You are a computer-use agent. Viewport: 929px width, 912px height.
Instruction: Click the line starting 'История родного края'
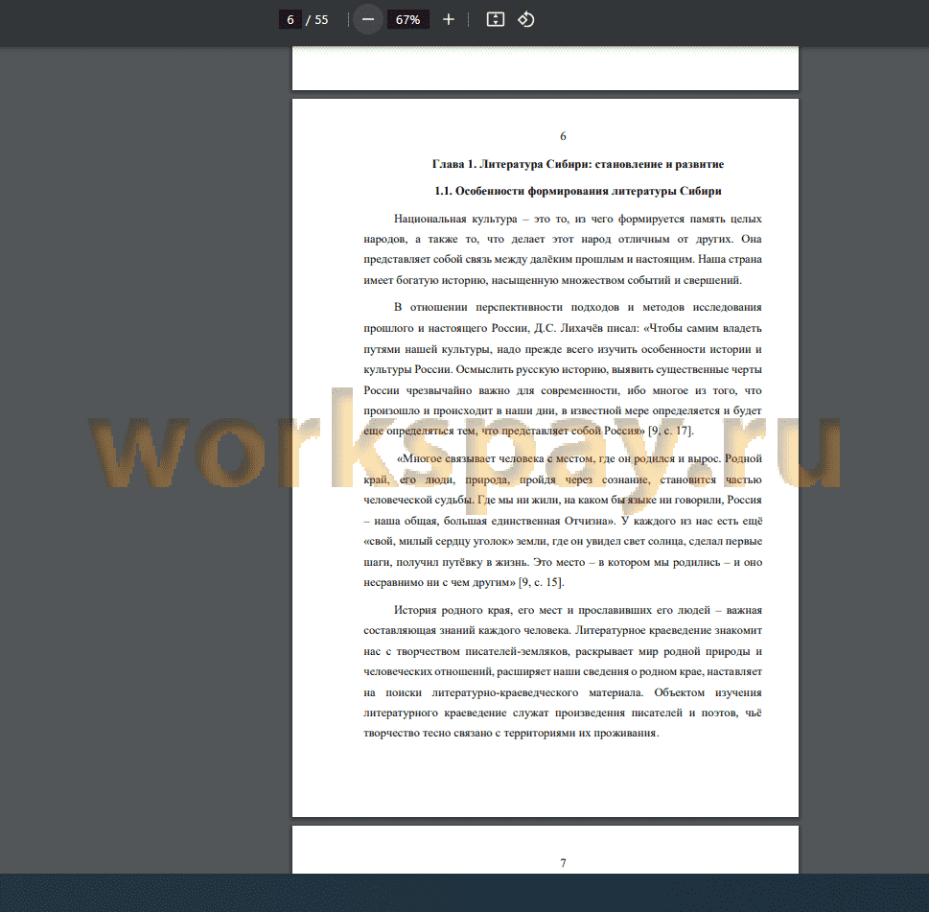pyautogui.click(x=578, y=610)
